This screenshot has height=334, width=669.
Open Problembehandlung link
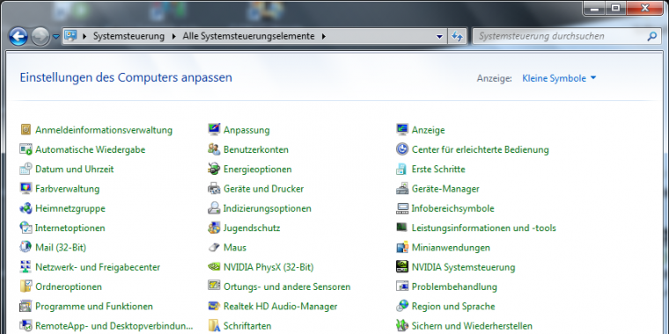(x=454, y=287)
